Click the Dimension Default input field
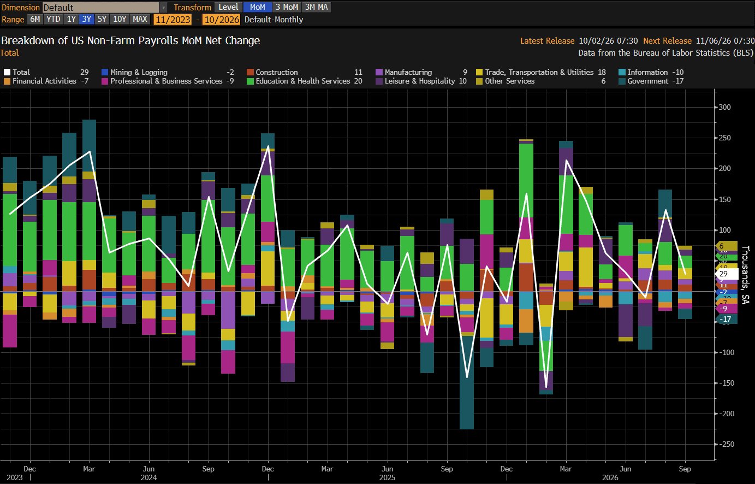 [x=101, y=8]
